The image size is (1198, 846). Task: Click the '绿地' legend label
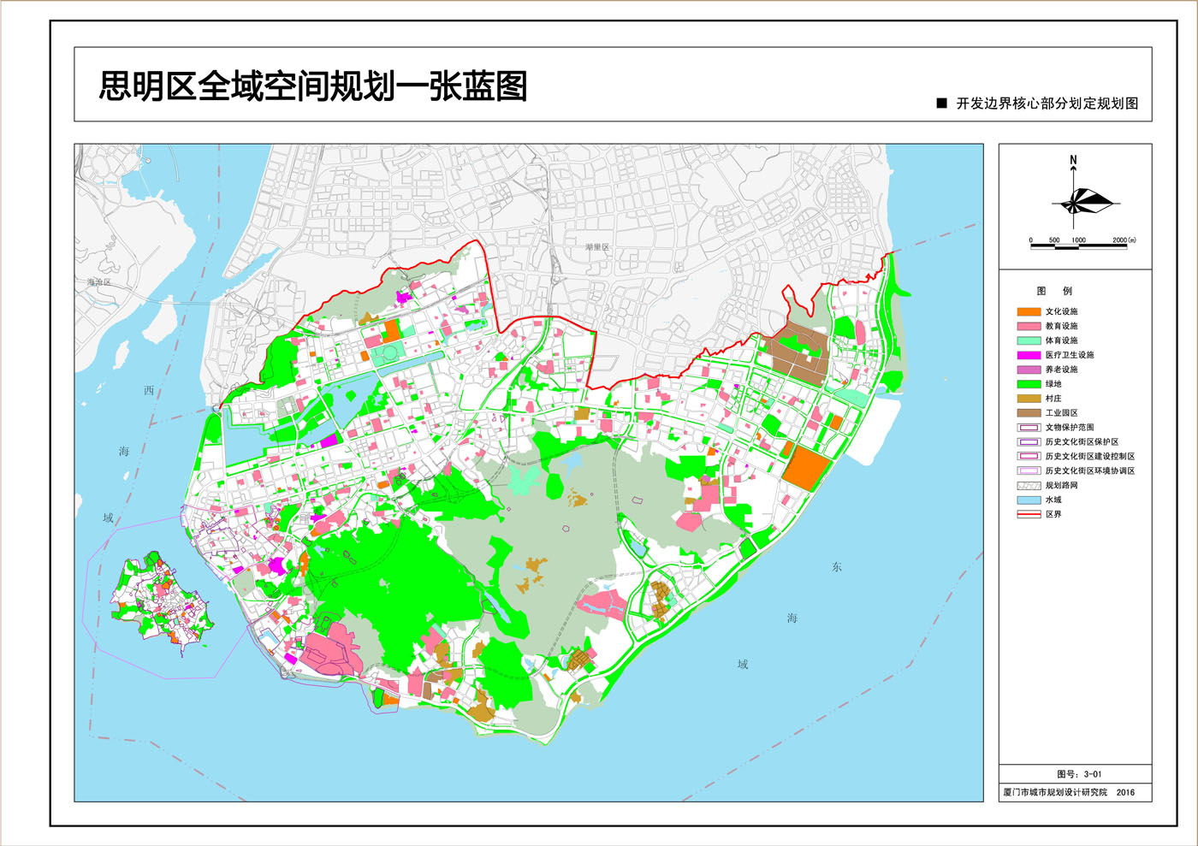1053,384
